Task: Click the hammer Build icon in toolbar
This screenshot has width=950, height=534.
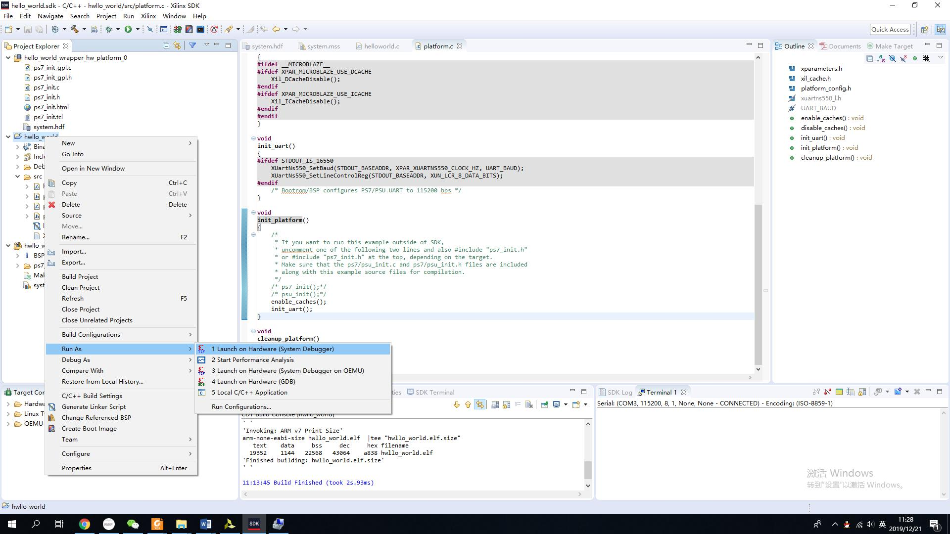Action: click(75, 29)
